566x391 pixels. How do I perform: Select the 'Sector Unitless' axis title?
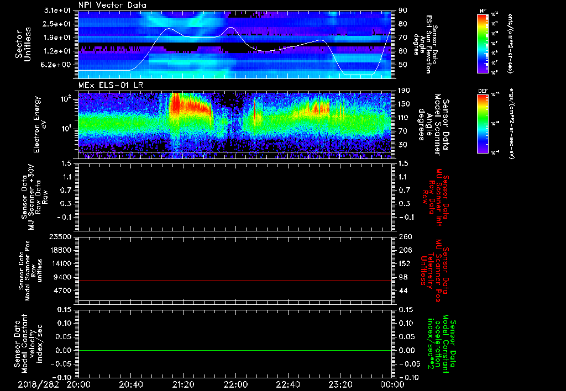(x=23, y=44)
